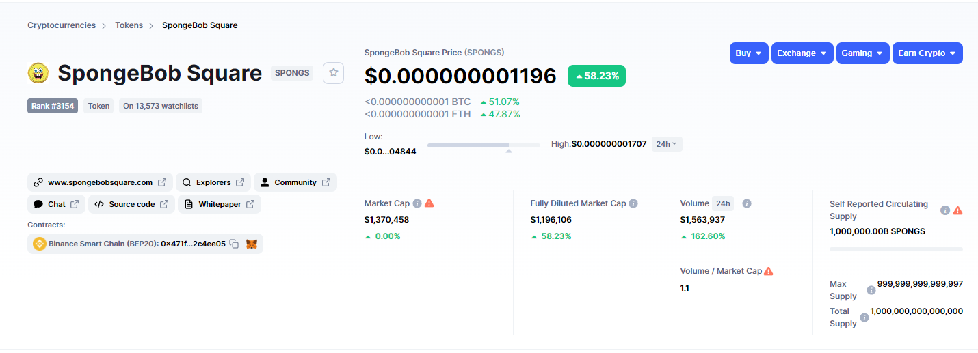This screenshot has height=353, width=978.
Task: Open the Buy dropdown
Action: 749,53
